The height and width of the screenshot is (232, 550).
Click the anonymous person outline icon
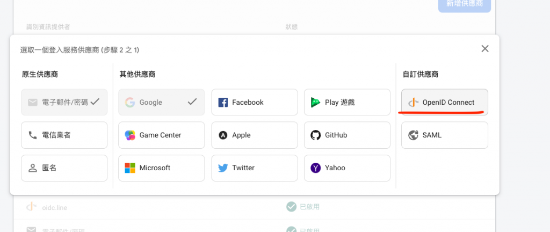33,168
